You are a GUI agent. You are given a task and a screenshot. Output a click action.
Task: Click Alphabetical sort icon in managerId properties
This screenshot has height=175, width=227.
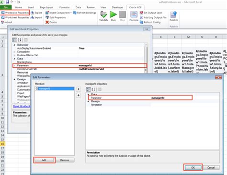[x=93, y=89]
